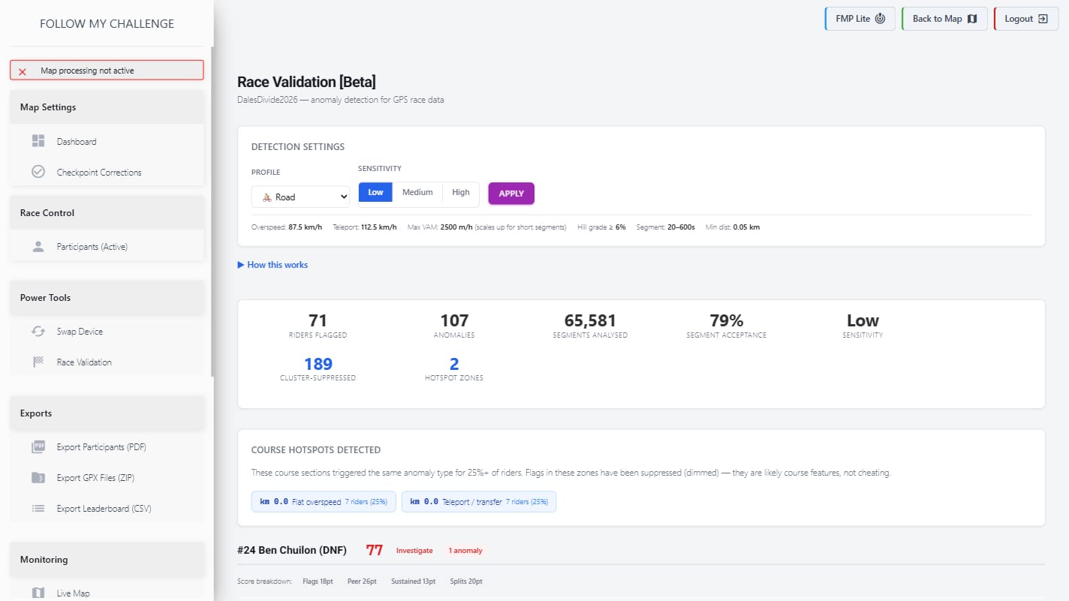Click the Race Validation flag icon
The width and height of the screenshot is (1069, 601).
(38, 362)
